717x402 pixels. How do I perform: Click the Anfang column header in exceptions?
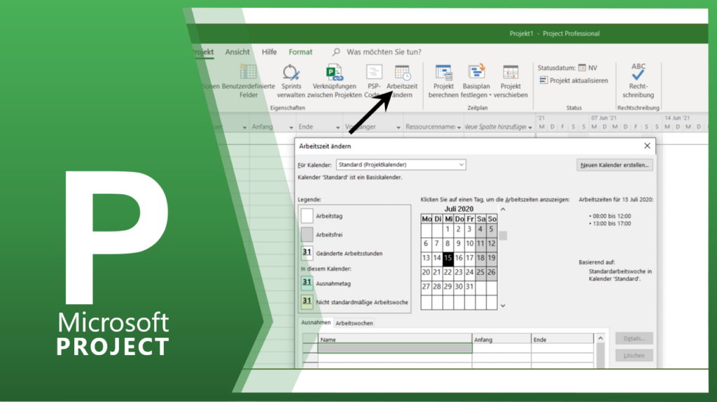[501, 339]
